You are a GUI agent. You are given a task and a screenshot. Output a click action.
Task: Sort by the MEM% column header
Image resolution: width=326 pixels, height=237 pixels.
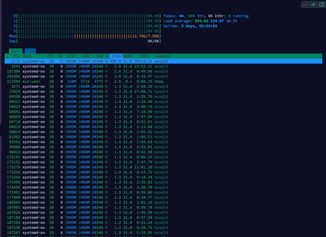128,56
